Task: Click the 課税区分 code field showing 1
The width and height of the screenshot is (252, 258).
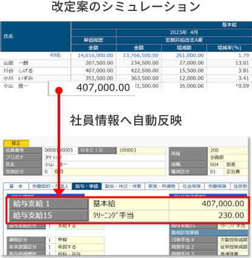Action: [x=50, y=240]
